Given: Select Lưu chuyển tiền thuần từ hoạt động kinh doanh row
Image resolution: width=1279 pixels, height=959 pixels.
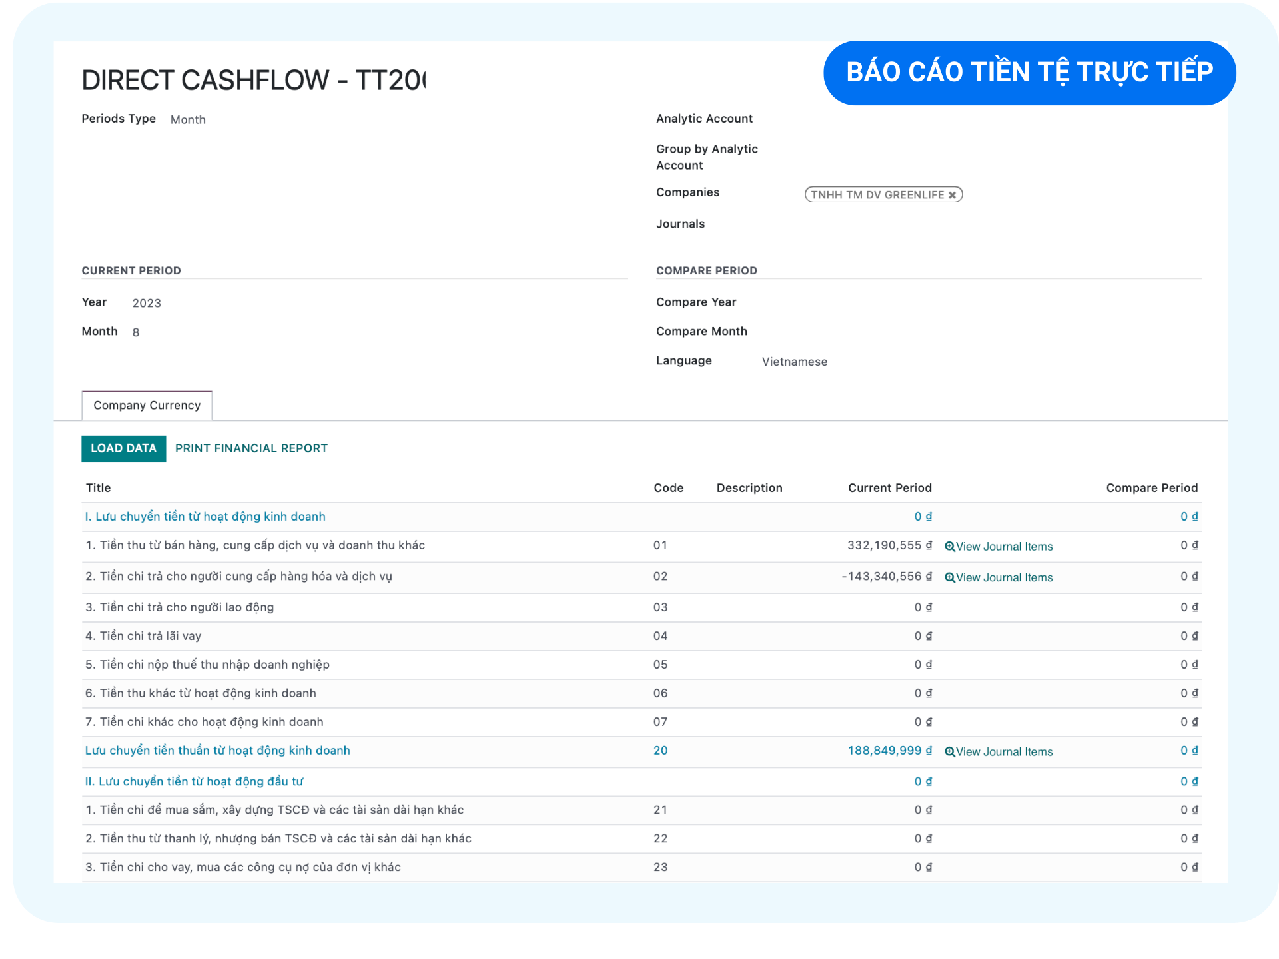Looking at the screenshot, I should tap(217, 751).
